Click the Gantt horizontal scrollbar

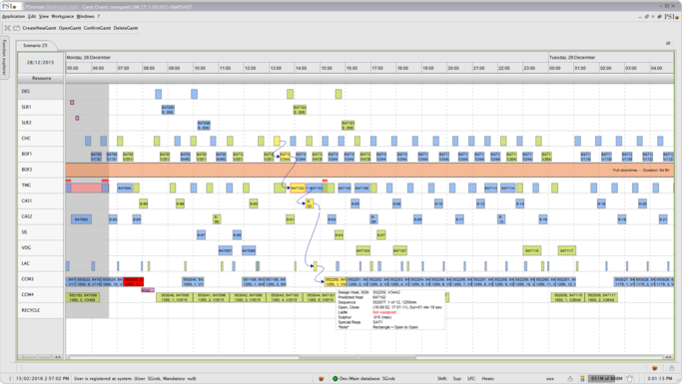[x=356, y=357]
